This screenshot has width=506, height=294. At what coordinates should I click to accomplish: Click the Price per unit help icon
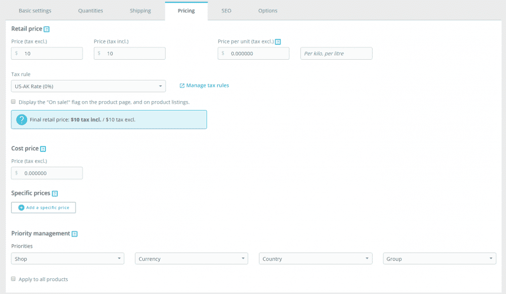pyautogui.click(x=278, y=41)
